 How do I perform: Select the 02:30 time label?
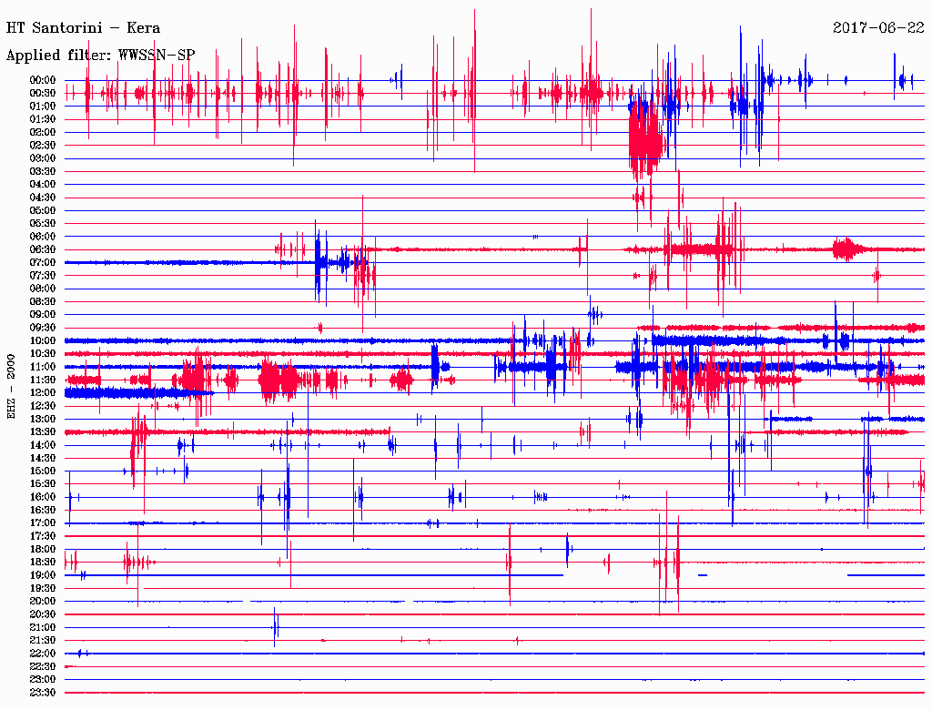pyautogui.click(x=43, y=146)
